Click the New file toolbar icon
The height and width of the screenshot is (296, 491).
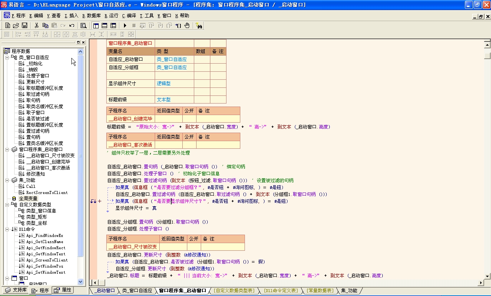[x=7, y=25]
